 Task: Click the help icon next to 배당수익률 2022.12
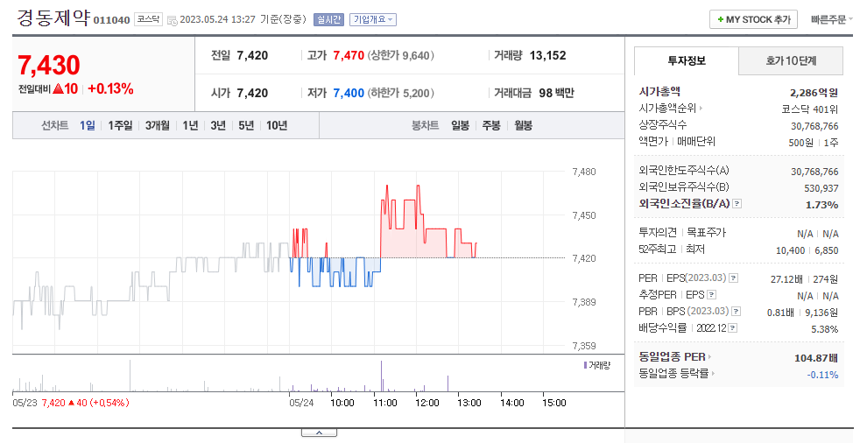pos(733,328)
